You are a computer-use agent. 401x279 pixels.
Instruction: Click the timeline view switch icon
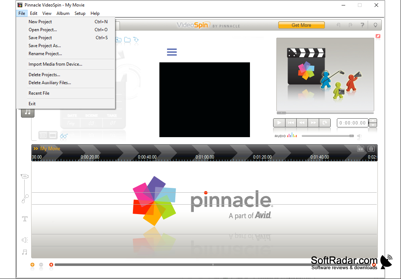360,149
